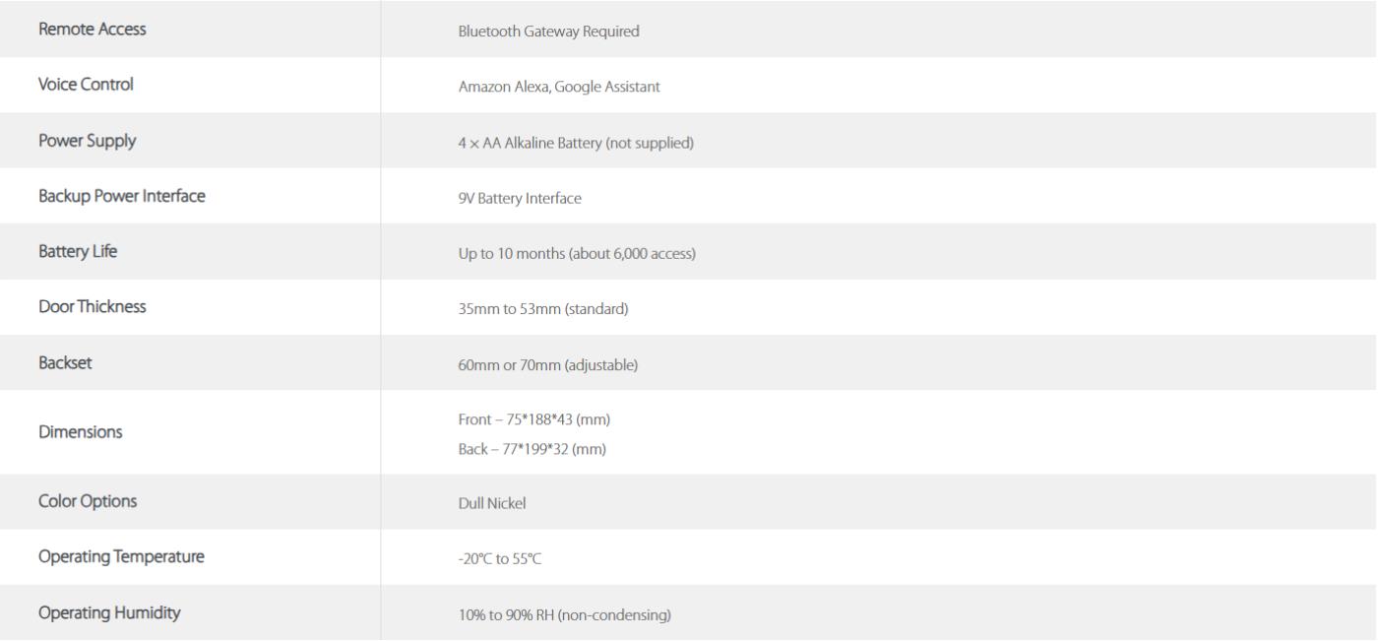The height and width of the screenshot is (641, 1378).
Task: Click the Dull Nickel color option text
Action: tap(492, 503)
